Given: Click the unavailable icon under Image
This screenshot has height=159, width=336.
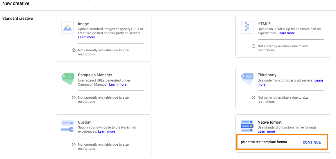Looking at the screenshot, I should click(74, 50).
